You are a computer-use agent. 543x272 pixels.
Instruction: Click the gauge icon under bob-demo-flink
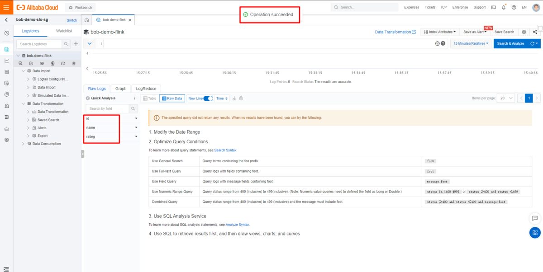coord(63,63)
